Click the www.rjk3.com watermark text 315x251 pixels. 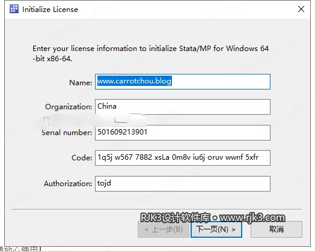pyautogui.click(x=252, y=218)
